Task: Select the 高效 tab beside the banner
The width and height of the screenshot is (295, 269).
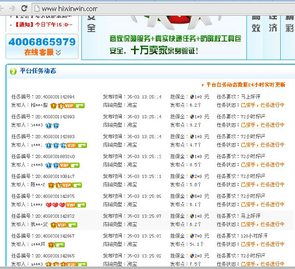Action: 256,23
